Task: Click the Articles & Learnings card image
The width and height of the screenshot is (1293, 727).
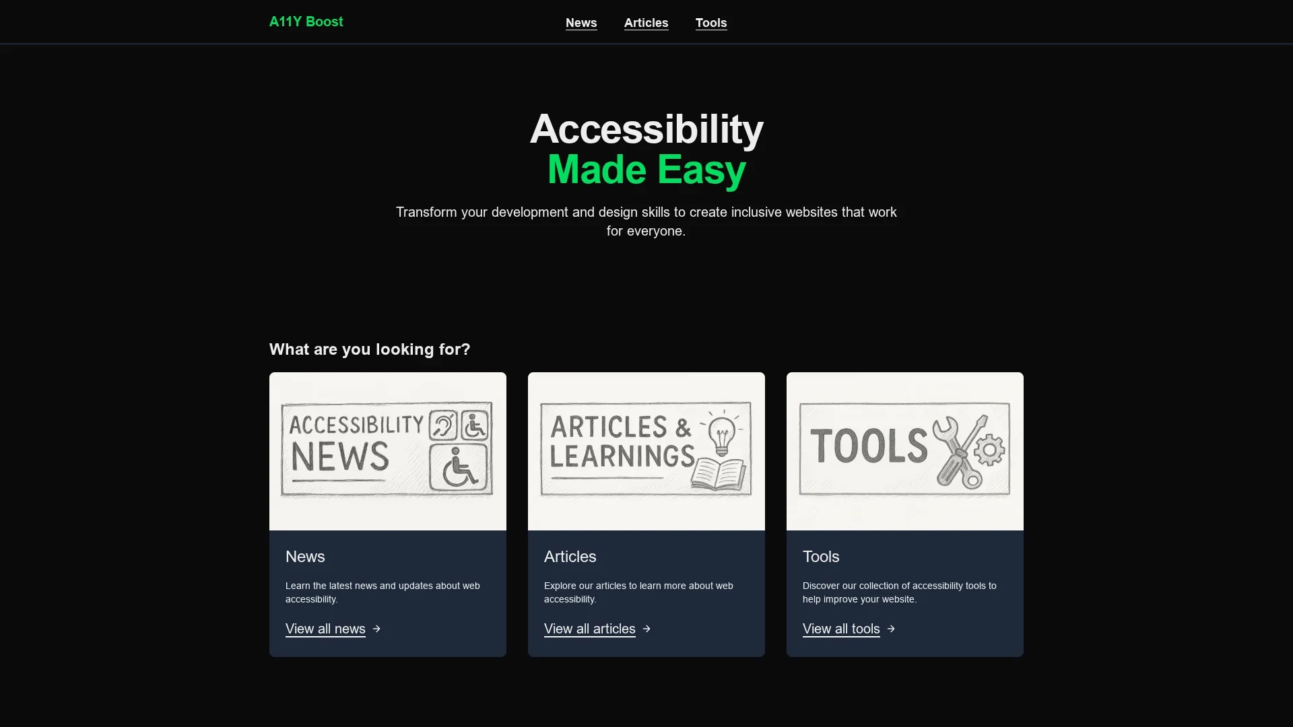Action: coord(646,451)
